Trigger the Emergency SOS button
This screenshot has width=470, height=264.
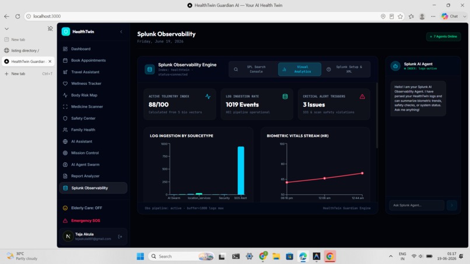pyautogui.click(x=93, y=220)
